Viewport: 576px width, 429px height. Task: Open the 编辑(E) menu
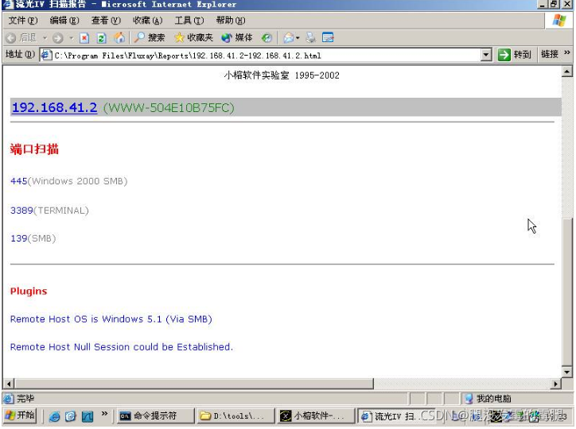tap(64, 21)
